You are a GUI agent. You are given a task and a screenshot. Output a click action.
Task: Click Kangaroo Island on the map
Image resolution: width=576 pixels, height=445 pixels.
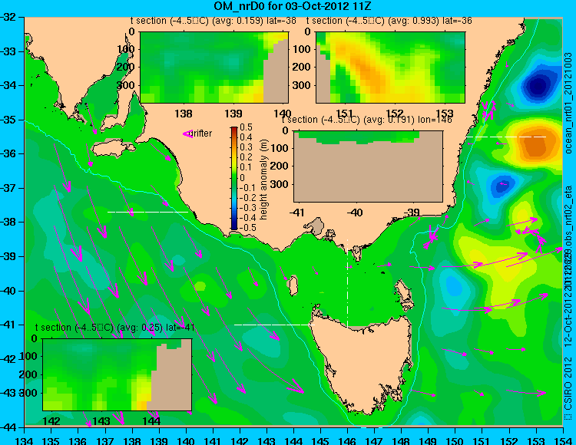coord(113,149)
